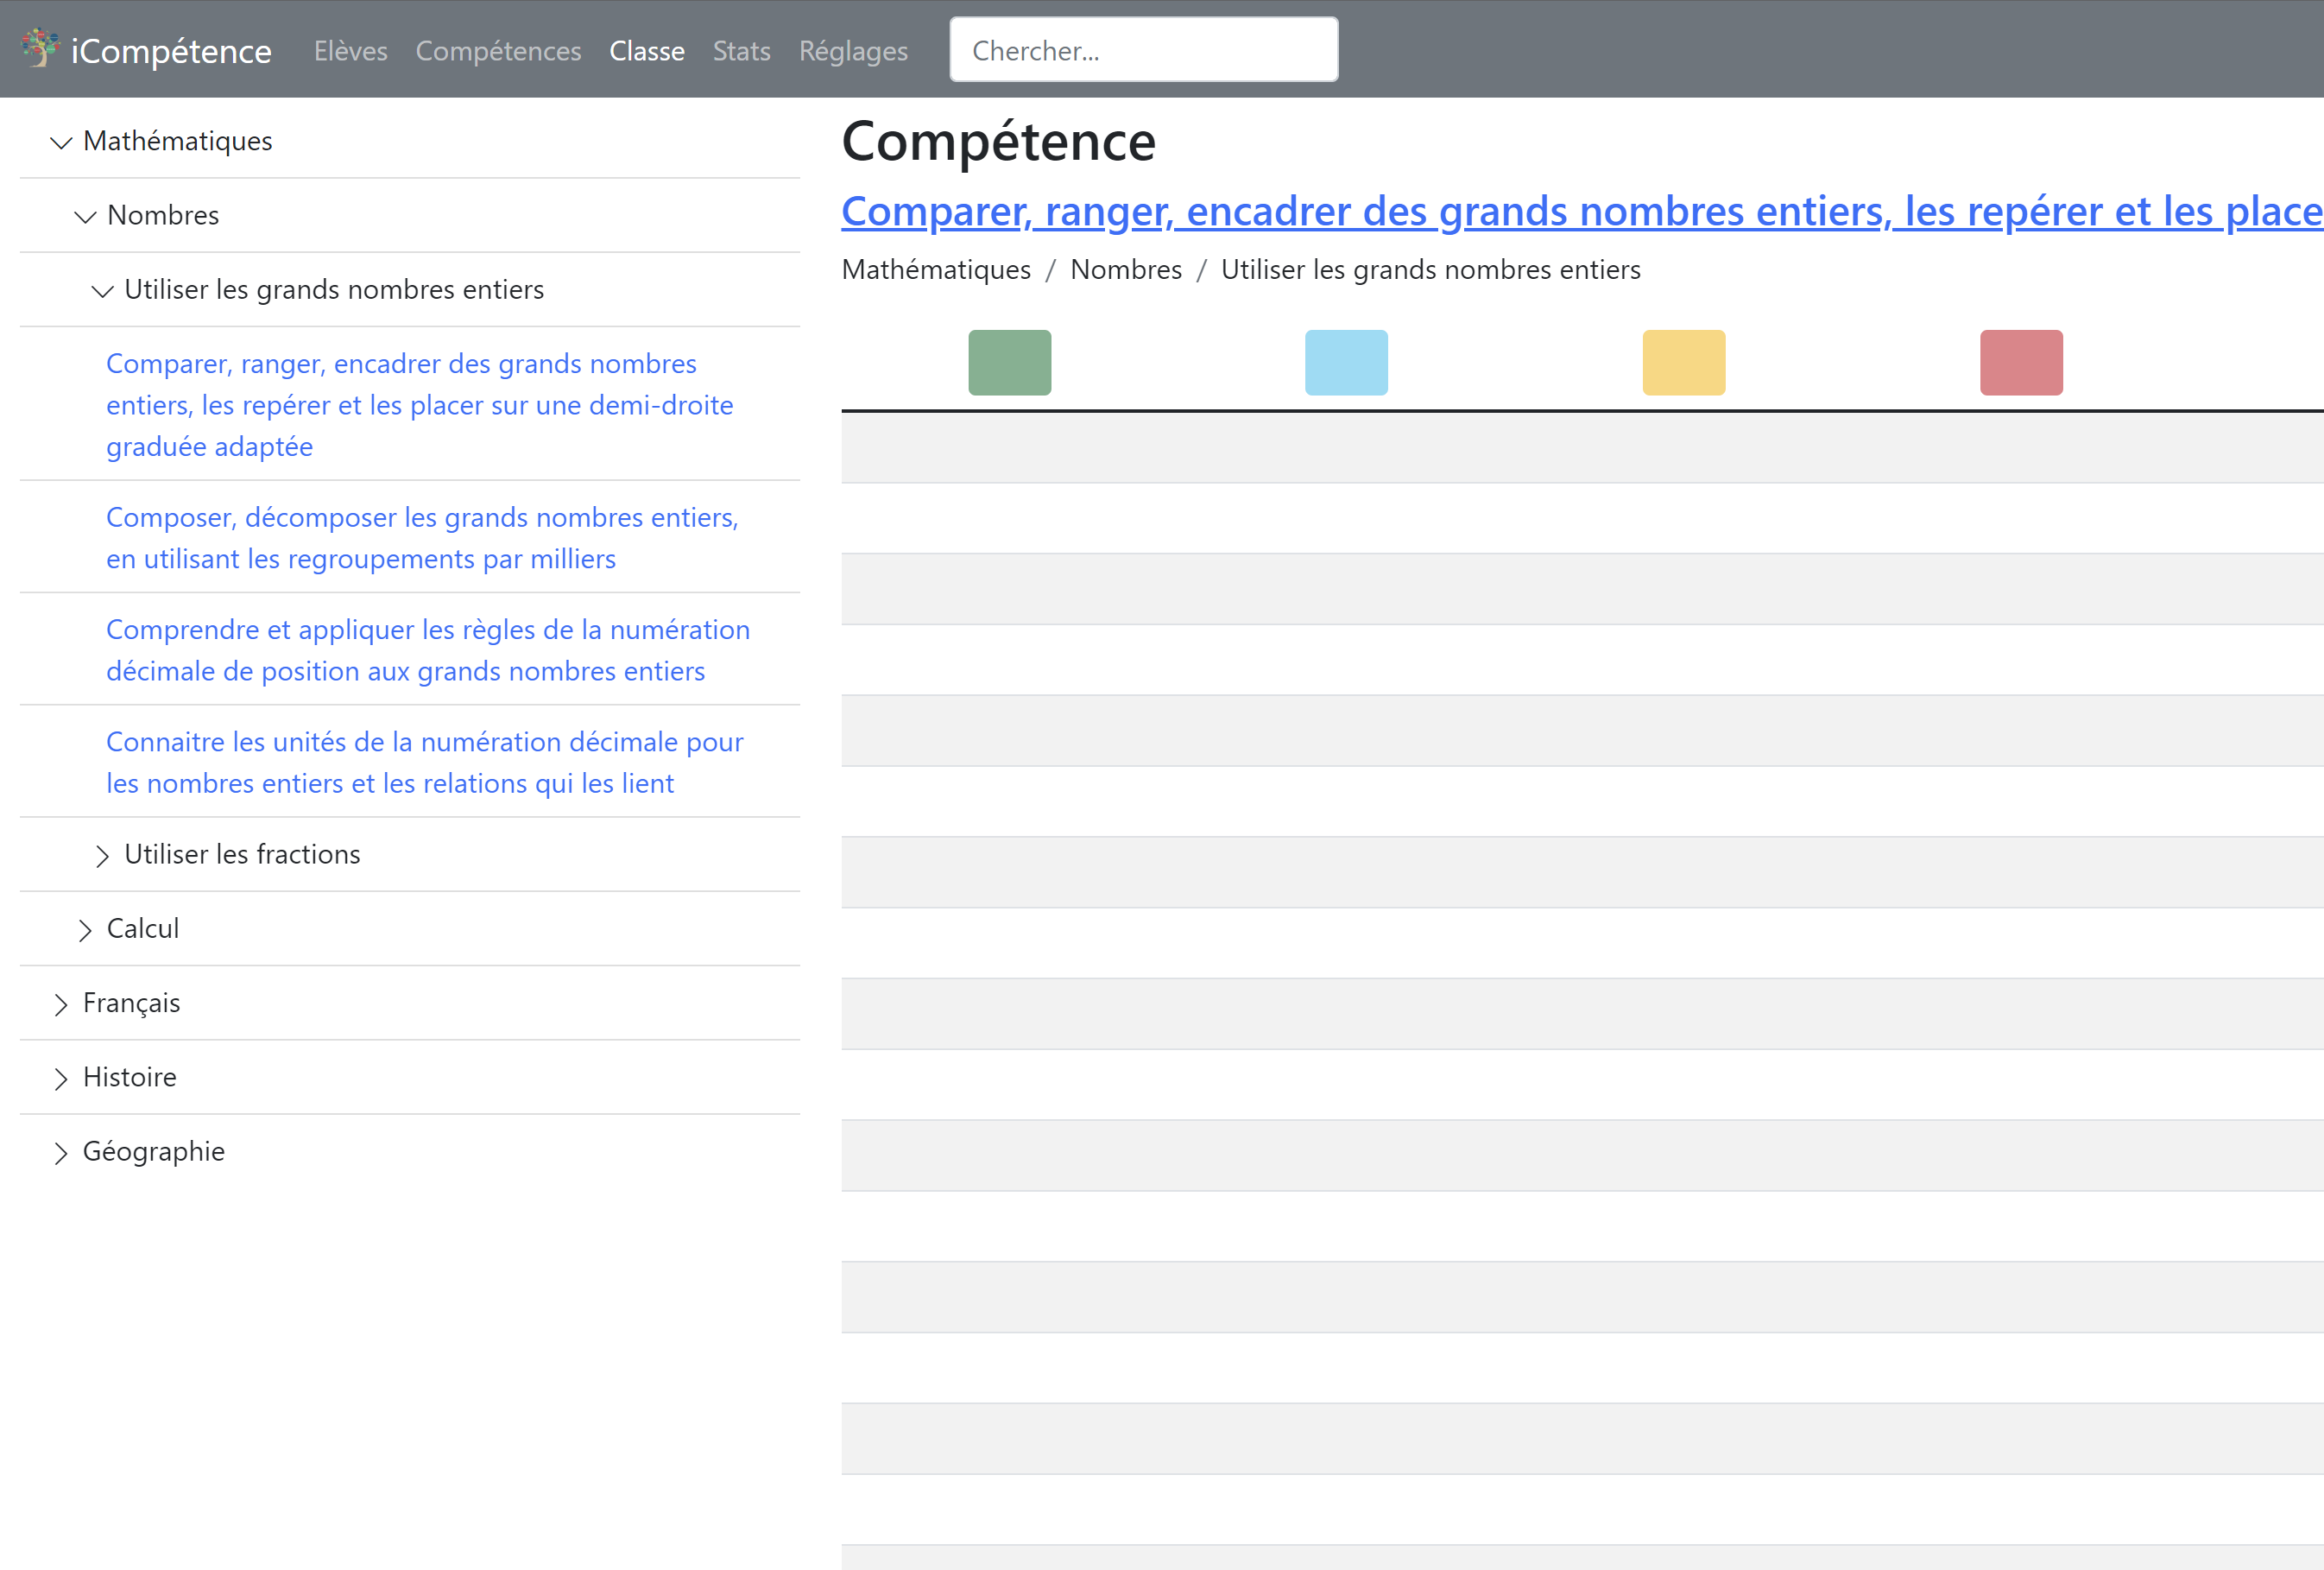Click the iCompétence tree logo icon
Screen dimensions: 2324x1570
click(x=40, y=48)
